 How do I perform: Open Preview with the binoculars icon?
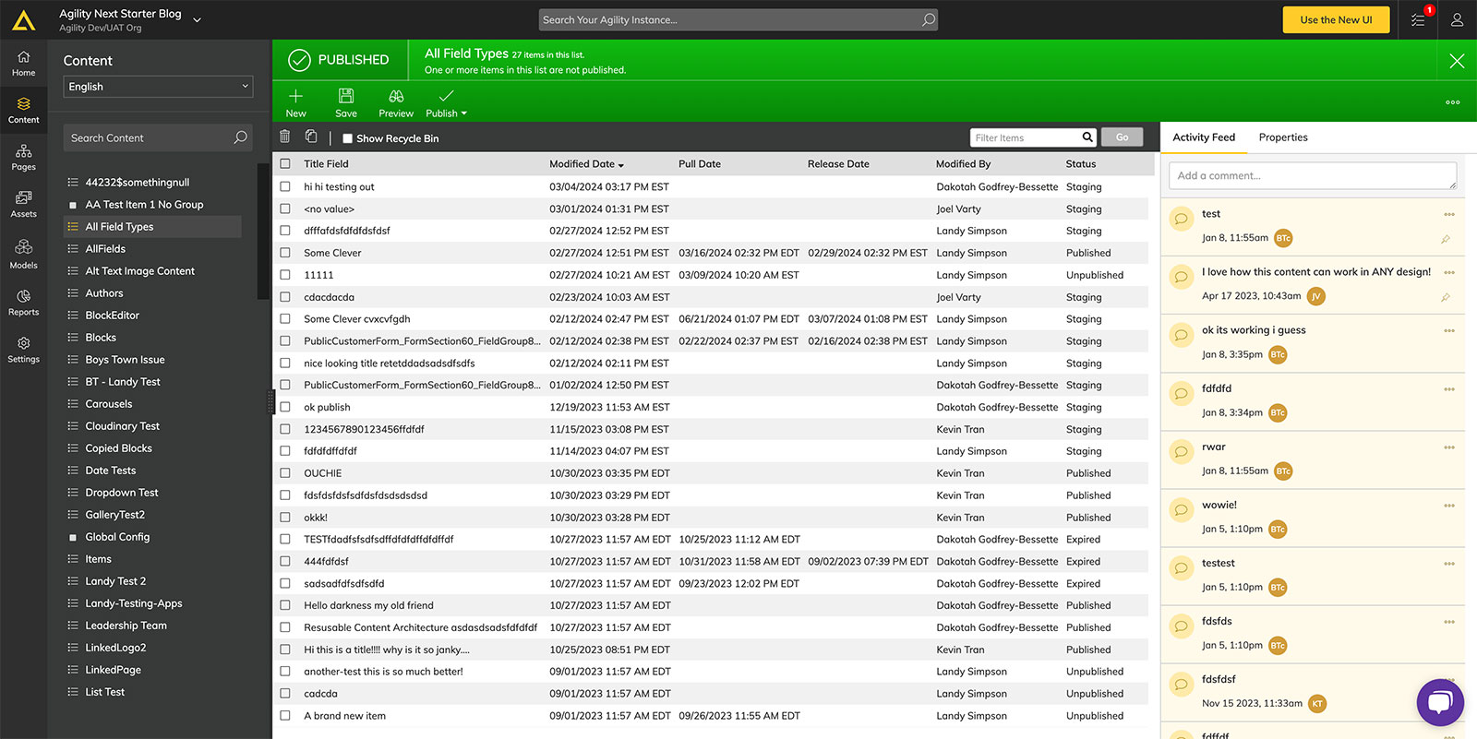point(396,97)
